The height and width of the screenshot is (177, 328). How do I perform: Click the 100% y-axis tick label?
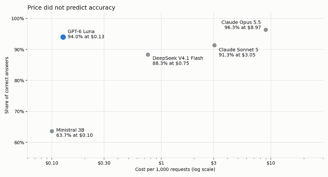click(x=17, y=19)
